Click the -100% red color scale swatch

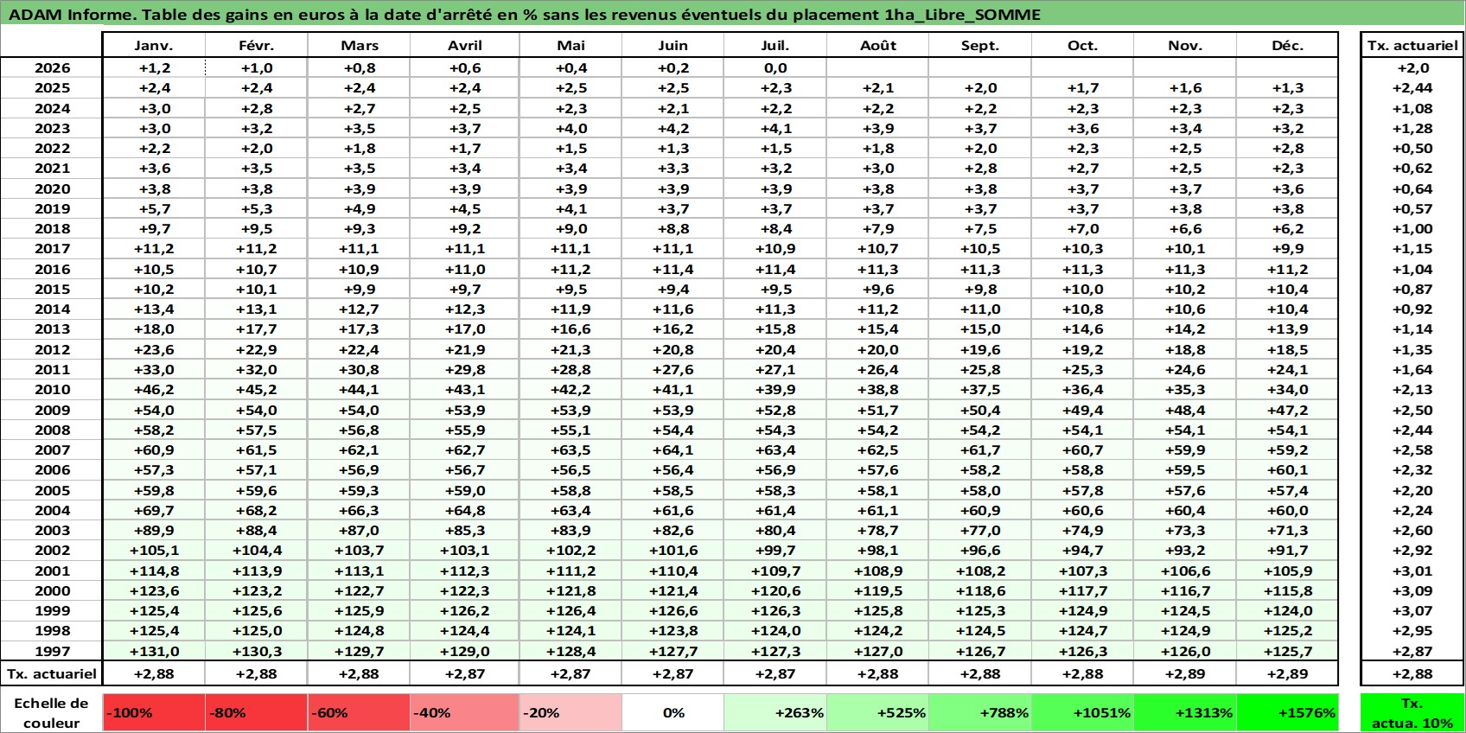coord(154,712)
